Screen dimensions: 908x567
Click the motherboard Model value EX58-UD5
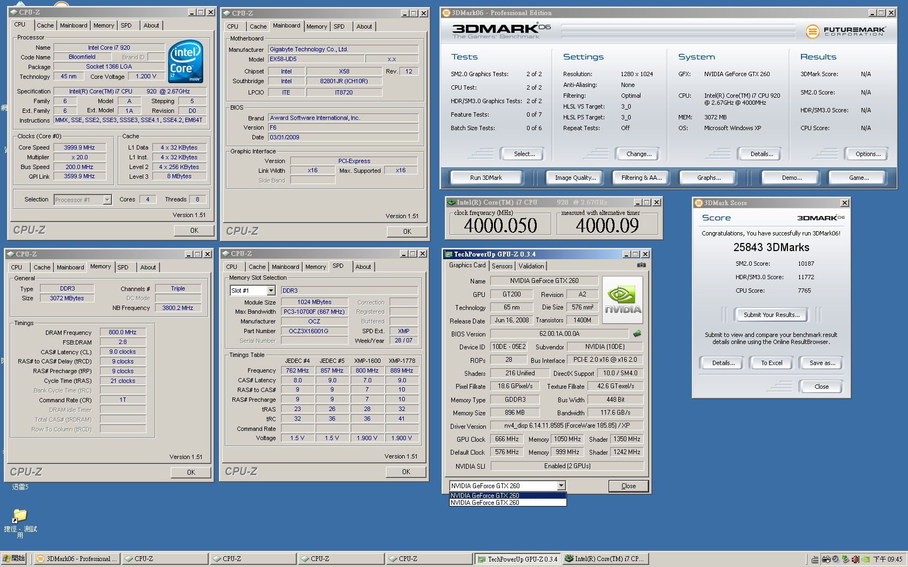coord(316,59)
